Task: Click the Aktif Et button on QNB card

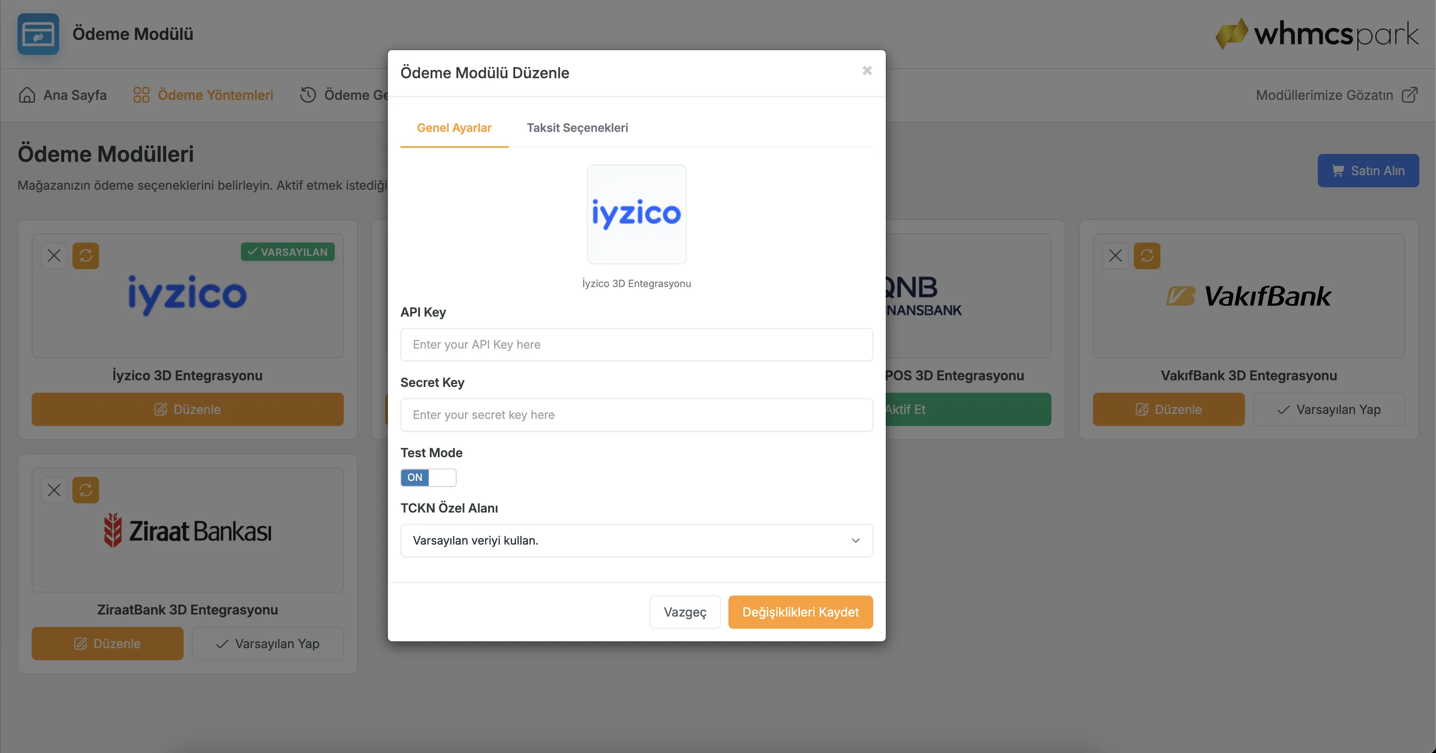Action: click(x=968, y=410)
